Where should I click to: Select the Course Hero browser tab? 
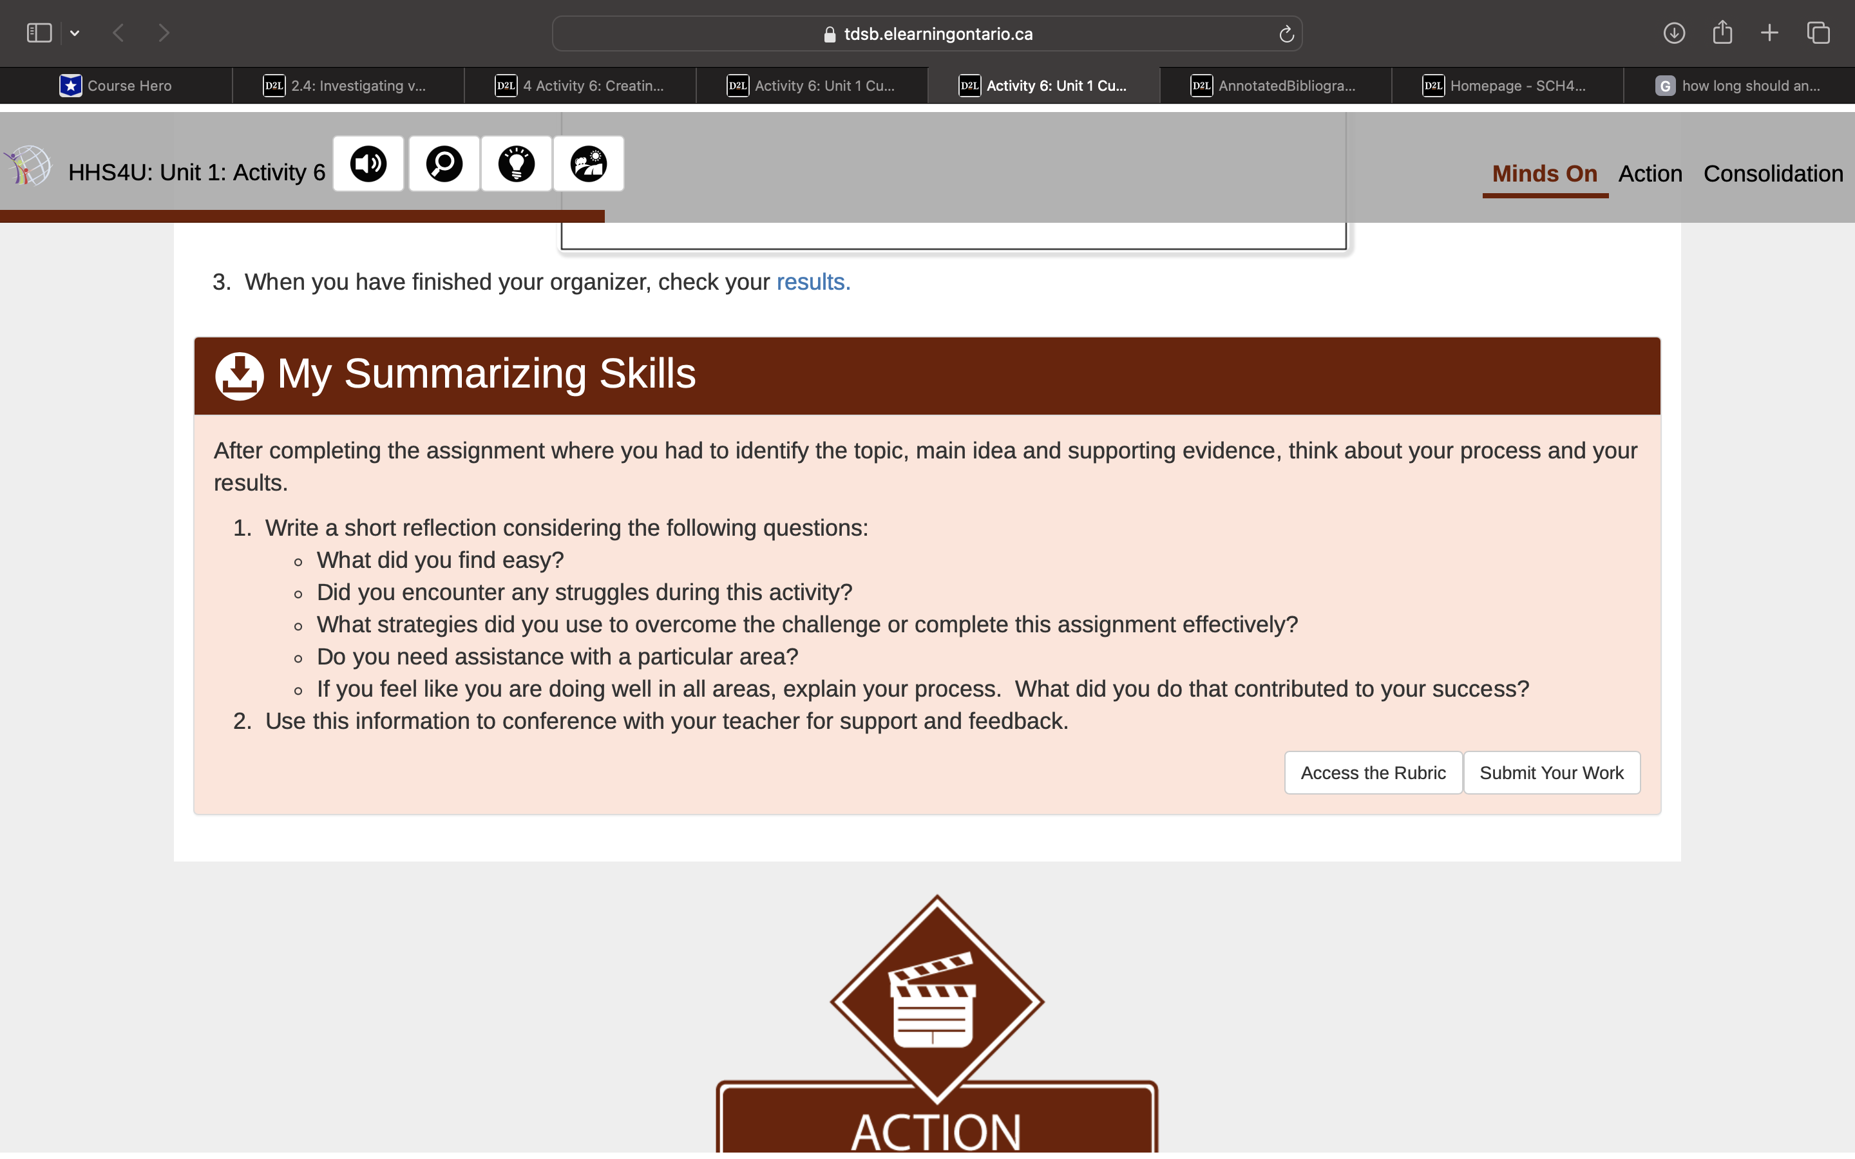[116, 85]
